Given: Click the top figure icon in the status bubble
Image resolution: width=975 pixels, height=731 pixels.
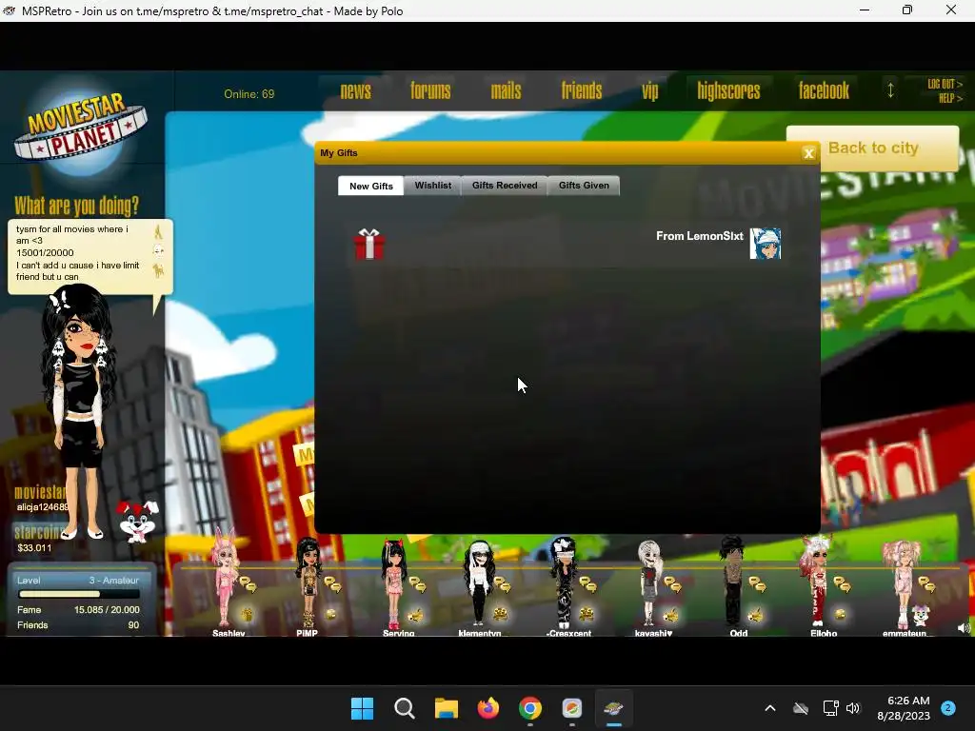Looking at the screenshot, I should 158,231.
